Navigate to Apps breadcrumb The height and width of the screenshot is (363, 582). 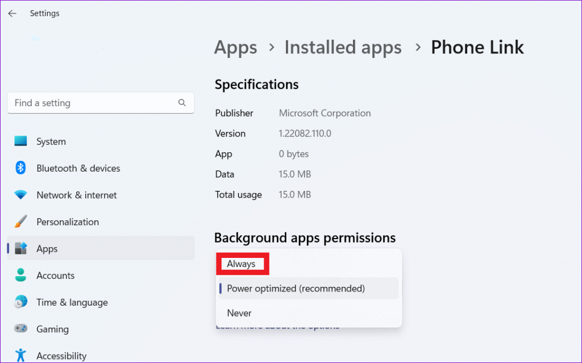[x=236, y=48]
